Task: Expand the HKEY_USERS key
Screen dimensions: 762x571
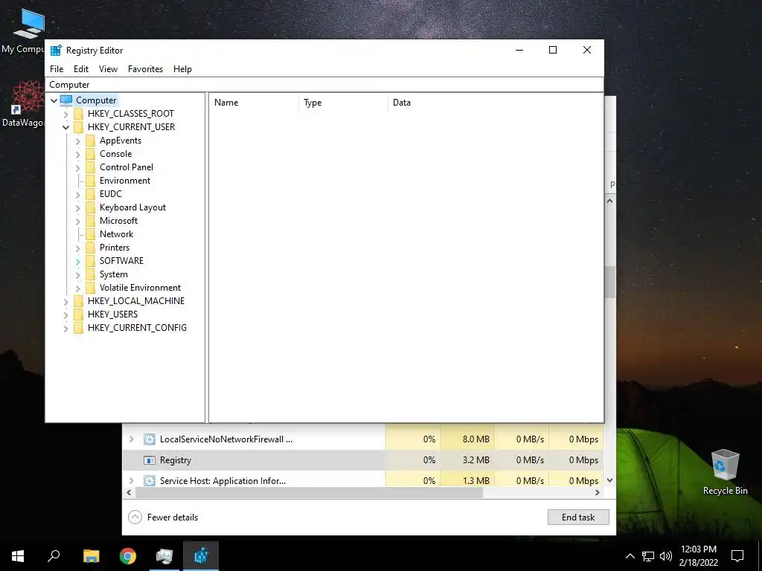Action: click(x=65, y=314)
